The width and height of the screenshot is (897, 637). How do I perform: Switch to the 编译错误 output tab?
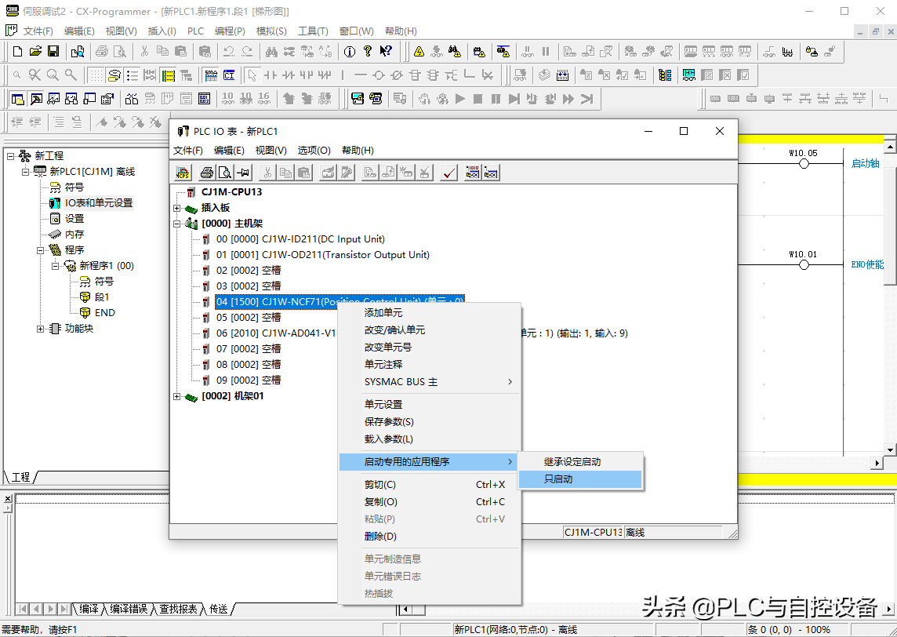point(128,609)
